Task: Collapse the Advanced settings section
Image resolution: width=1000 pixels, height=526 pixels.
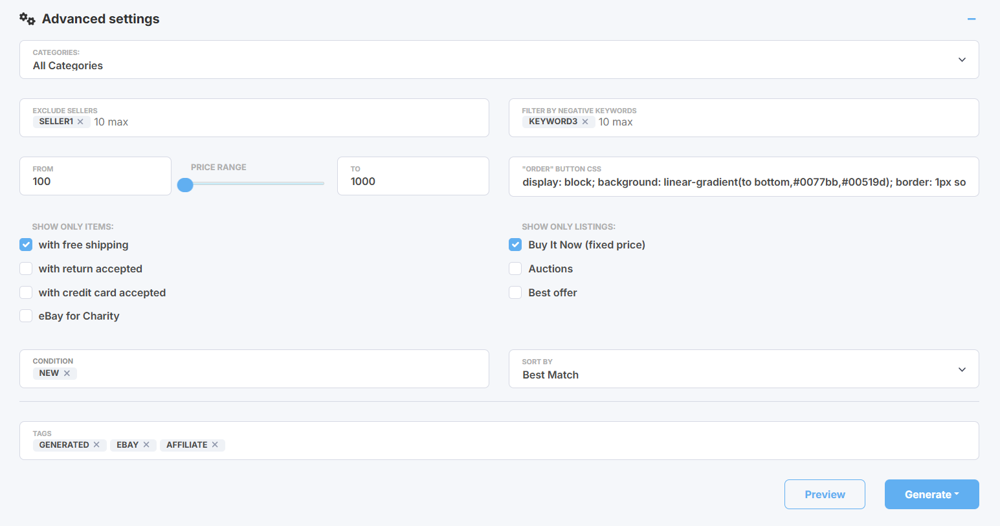Action: 971,19
